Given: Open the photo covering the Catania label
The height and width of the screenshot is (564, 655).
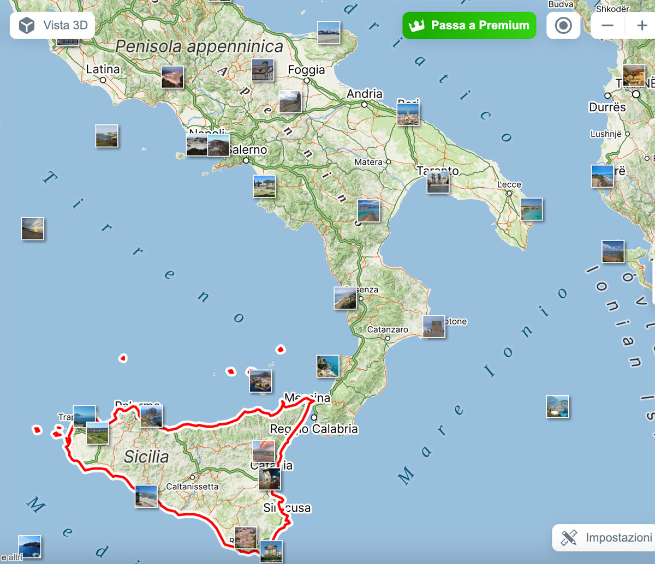Looking at the screenshot, I should 269,479.
